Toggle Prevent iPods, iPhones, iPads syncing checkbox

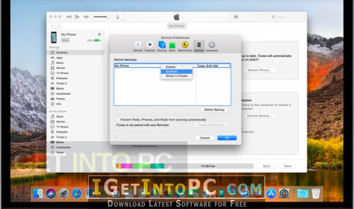pyautogui.click(x=118, y=120)
